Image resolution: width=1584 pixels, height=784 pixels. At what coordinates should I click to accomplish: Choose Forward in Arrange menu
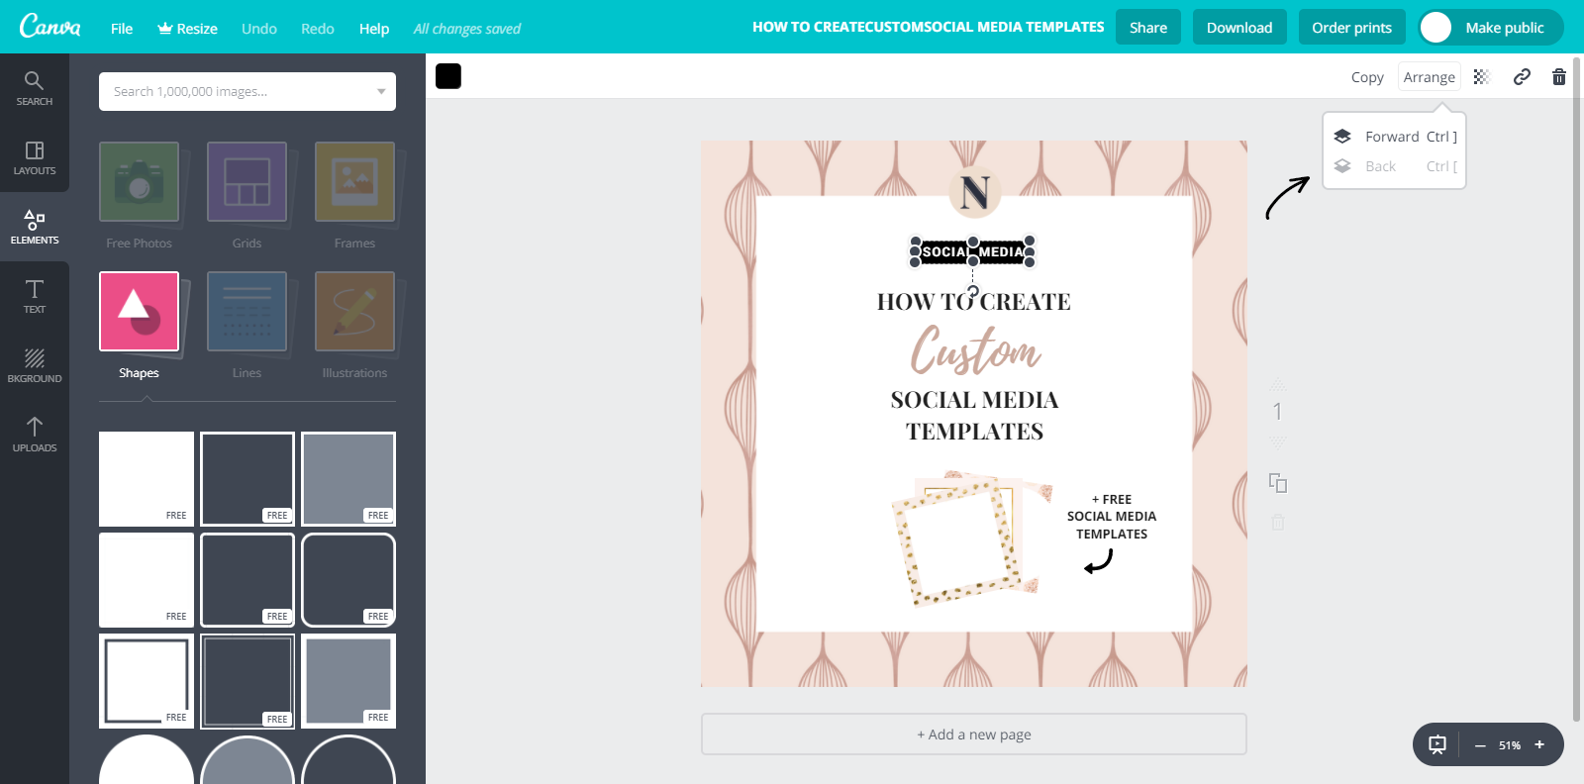pos(1394,137)
